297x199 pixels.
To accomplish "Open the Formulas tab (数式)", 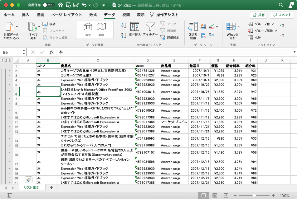I will pos(93,15).
